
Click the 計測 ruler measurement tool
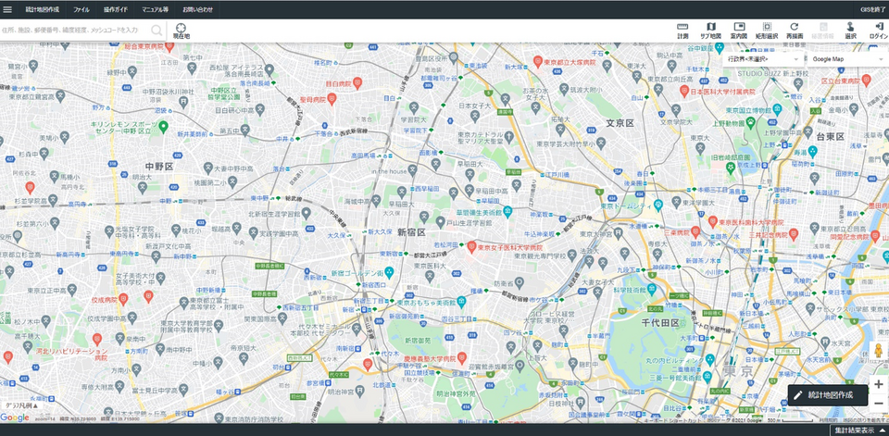(x=682, y=31)
